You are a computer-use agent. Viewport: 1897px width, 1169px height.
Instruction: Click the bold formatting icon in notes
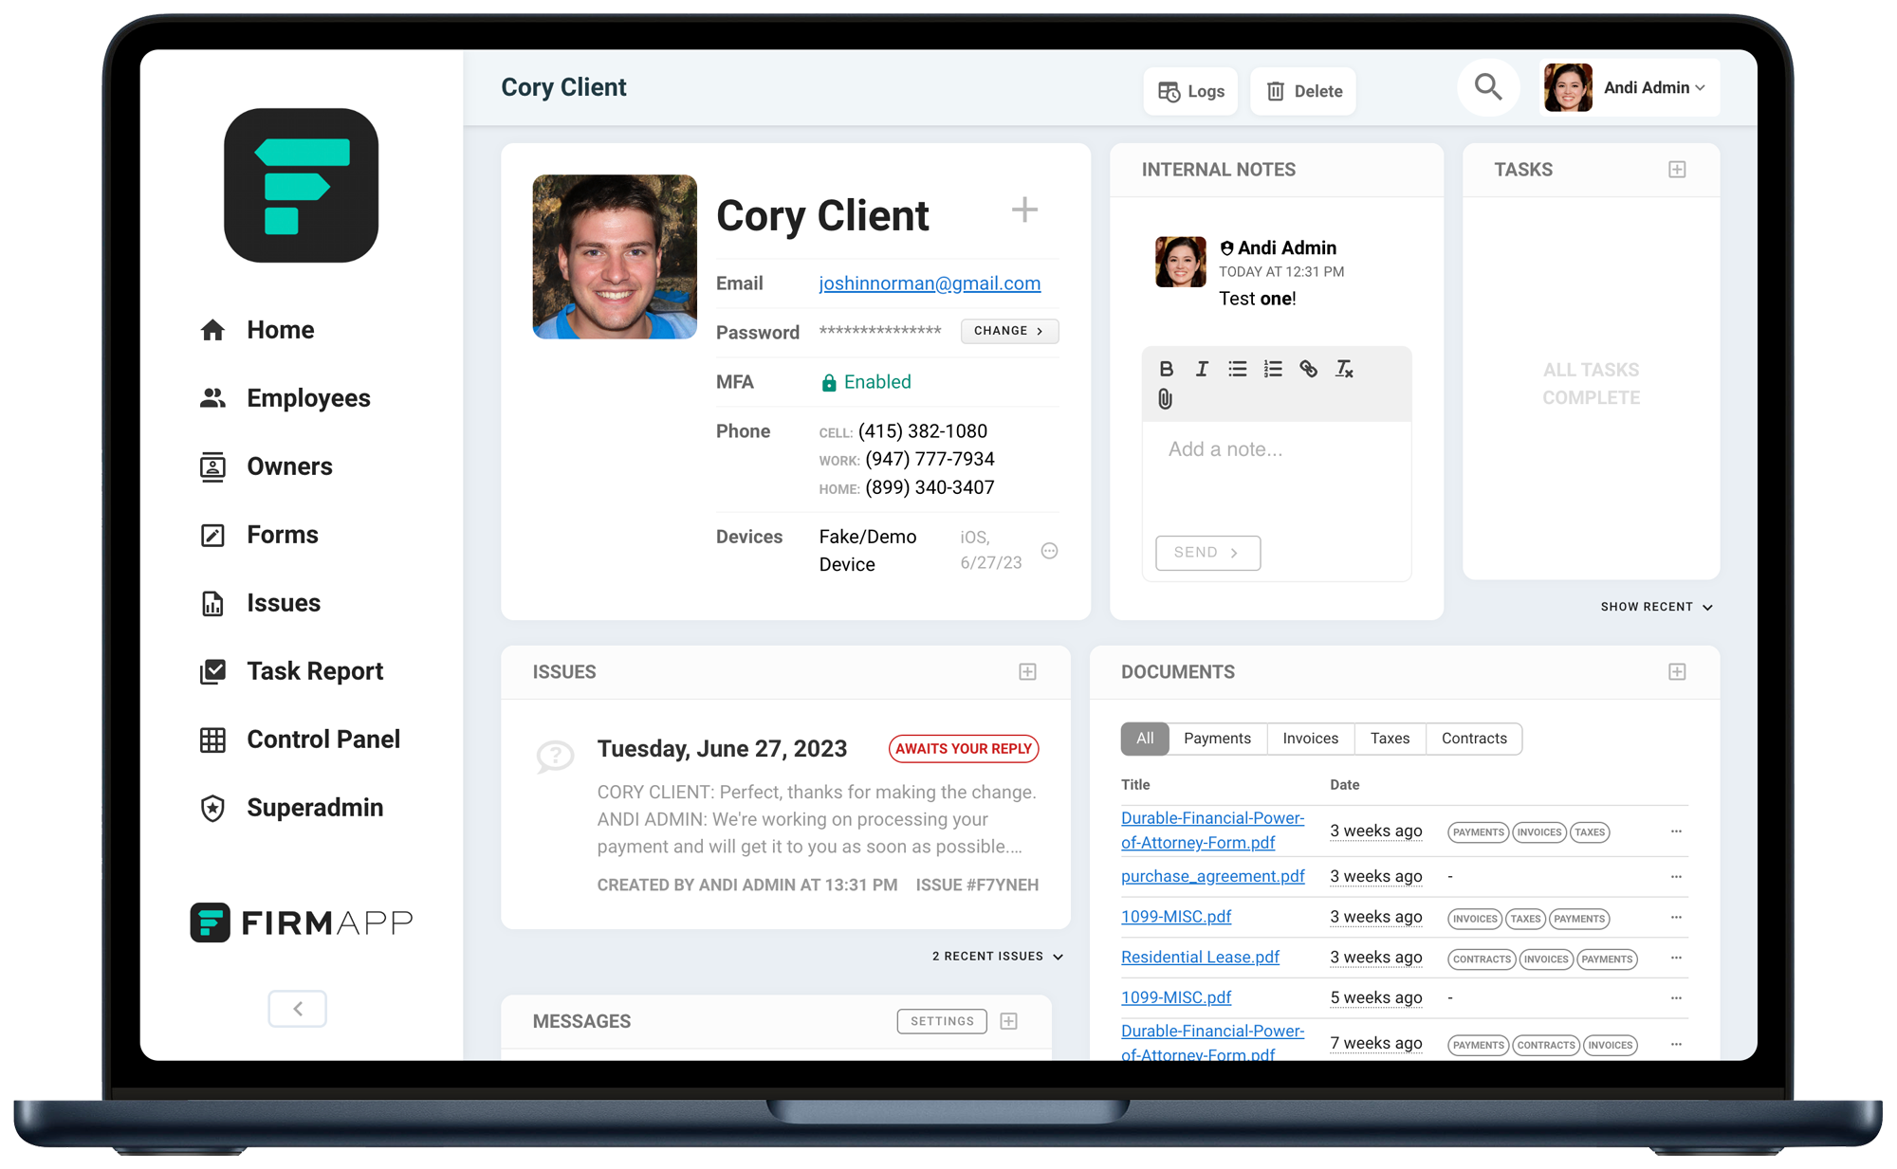tap(1166, 367)
